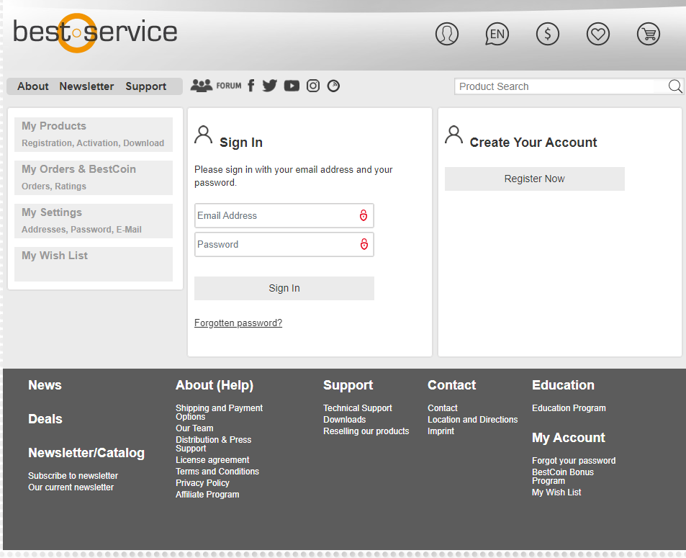The width and height of the screenshot is (686, 558).
Task: Visit the YouTube channel icon
Action: click(292, 86)
